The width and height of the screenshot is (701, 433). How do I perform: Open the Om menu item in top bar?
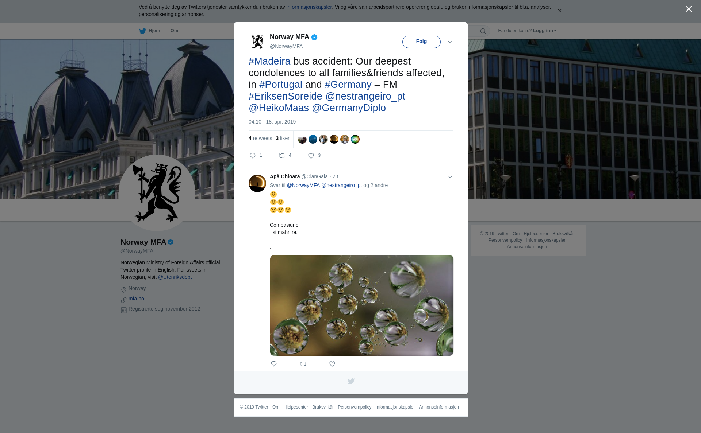tap(174, 31)
